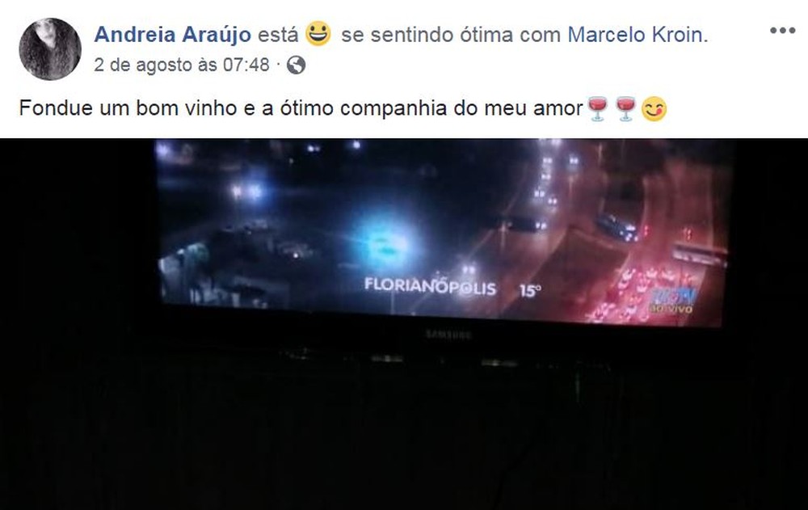Click the 15° temperature on the TV

coord(530,291)
